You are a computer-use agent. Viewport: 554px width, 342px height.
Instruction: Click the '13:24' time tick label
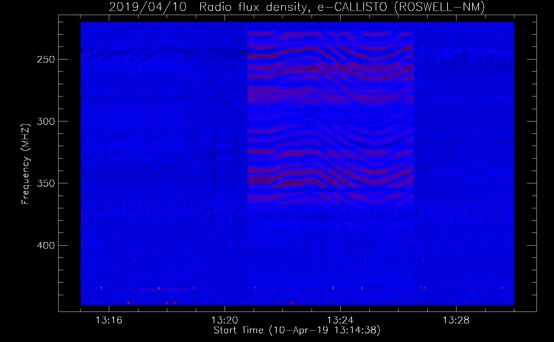(x=340, y=320)
